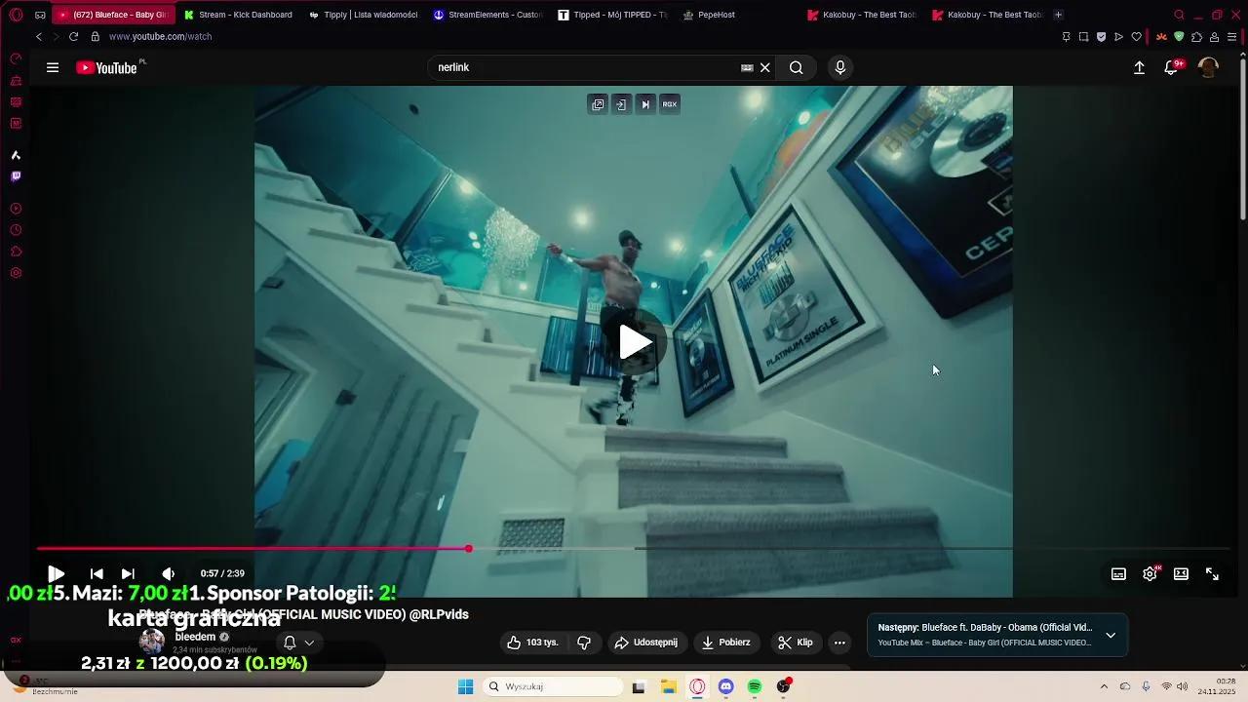Screen dimensions: 1248x702
Task: Click the search field containing nerlink
Action: 585,67
